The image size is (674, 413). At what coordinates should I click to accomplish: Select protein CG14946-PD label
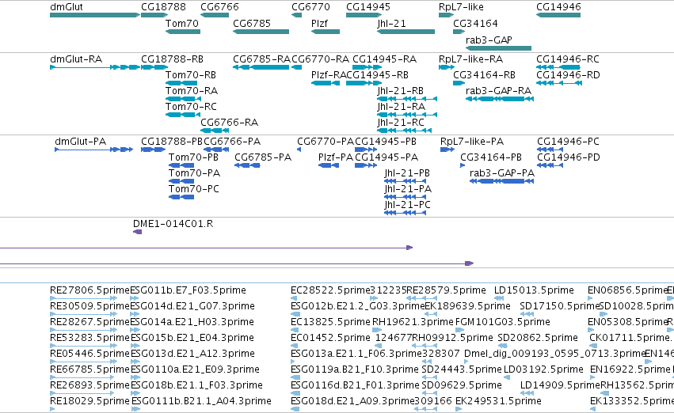click(568, 157)
